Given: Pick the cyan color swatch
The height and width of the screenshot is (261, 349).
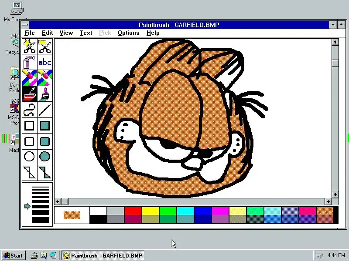Looking at the screenshot, I should [185, 211].
